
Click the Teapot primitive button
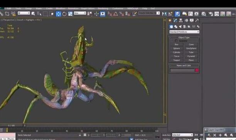click(177, 60)
